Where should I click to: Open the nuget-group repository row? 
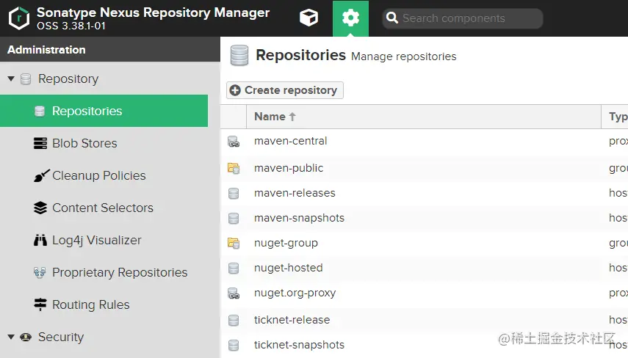[424, 243]
